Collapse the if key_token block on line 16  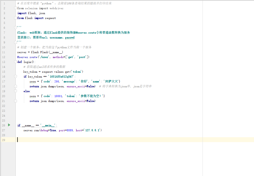(15, 76)
